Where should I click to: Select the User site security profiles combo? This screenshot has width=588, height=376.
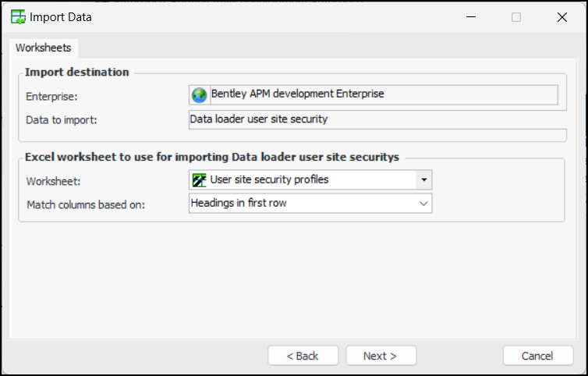(304, 180)
